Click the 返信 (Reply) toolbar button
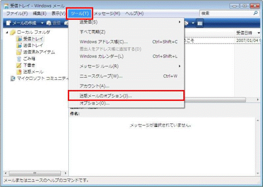Screen dimensions: 263x187 [x=54, y=23]
